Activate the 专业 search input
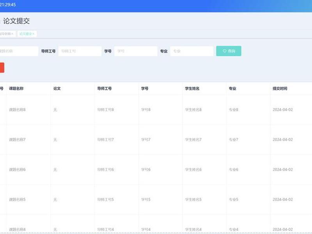Image resolution: width=312 pixels, height=234 pixels. (192, 51)
